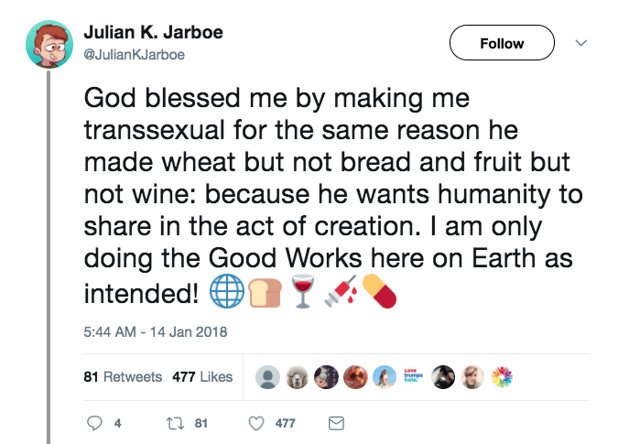Click the default gray silhouette liker avatar
618x444 pixels.
point(267,377)
